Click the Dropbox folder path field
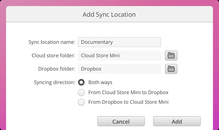The height and width of the screenshot is (130, 219). pos(119,69)
